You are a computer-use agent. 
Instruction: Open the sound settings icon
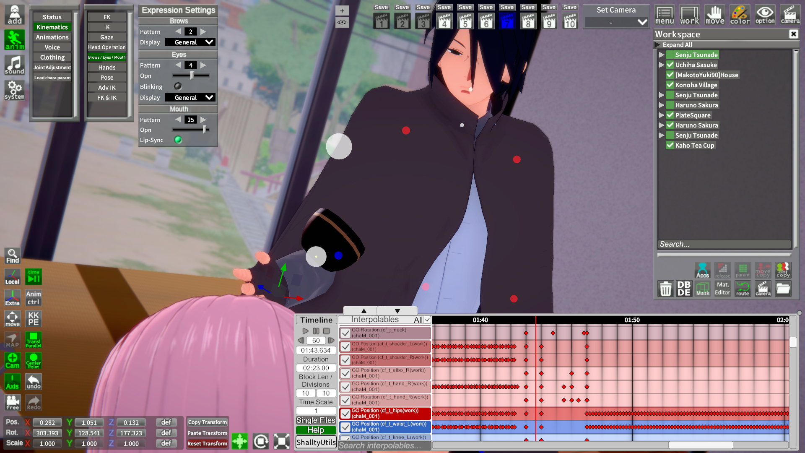[x=15, y=65]
